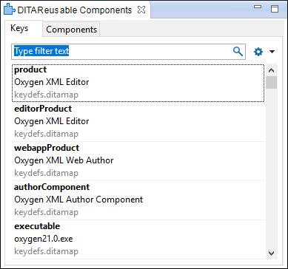Open the gear settings icon
The height and width of the screenshot is (269, 288).
click(258, 52)
